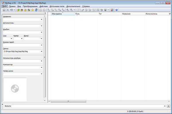Screen dimensions: 172x114
Task: Click the album cover art placeholder
Action: [15, 89]
